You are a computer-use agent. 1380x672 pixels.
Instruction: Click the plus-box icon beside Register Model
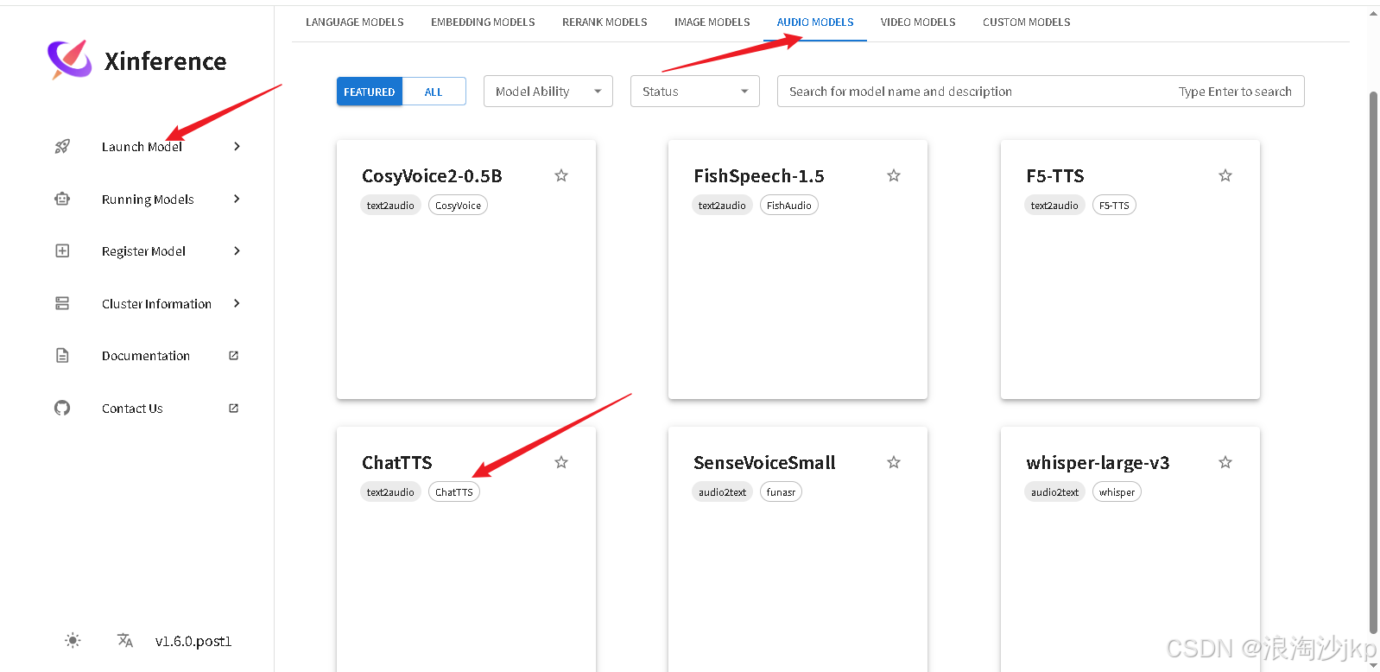62,250
